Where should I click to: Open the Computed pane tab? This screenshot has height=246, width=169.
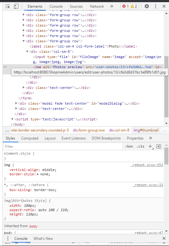coord(30,138)
